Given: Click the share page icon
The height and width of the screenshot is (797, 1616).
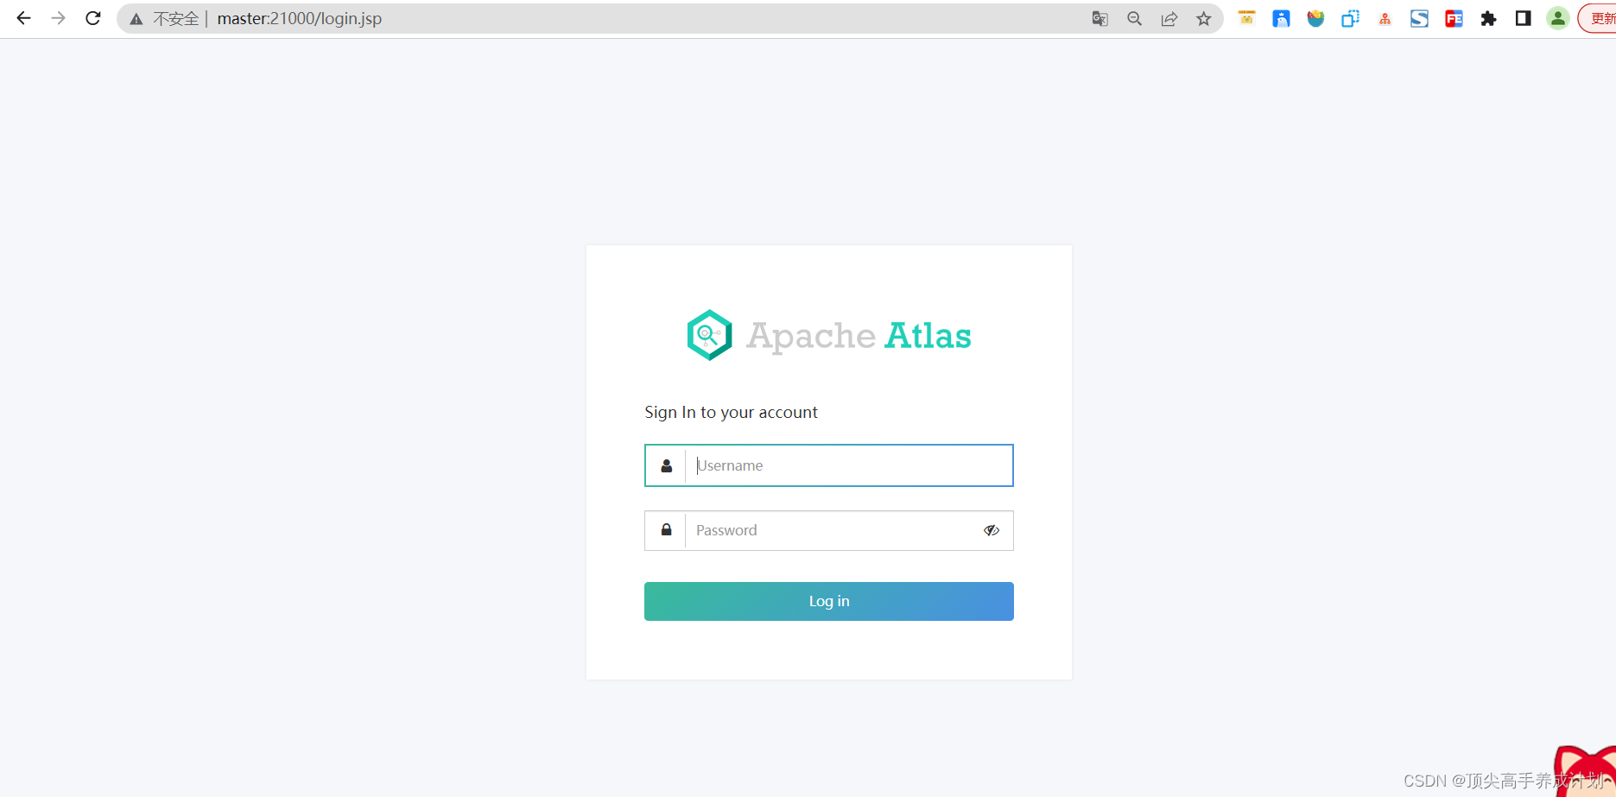Looking at the screenshot, I should (1169, 18).
